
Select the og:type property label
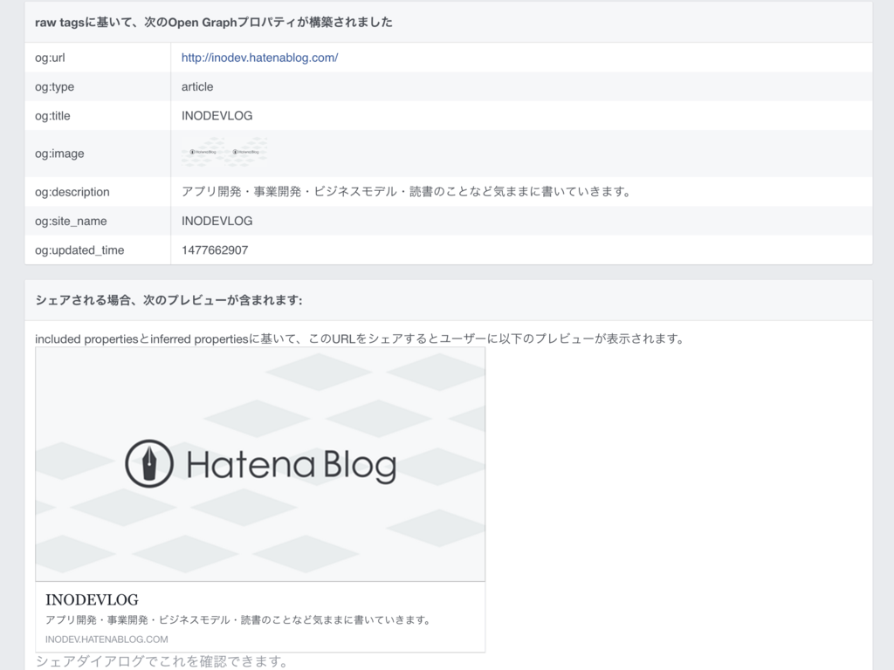tap(55, 87)
